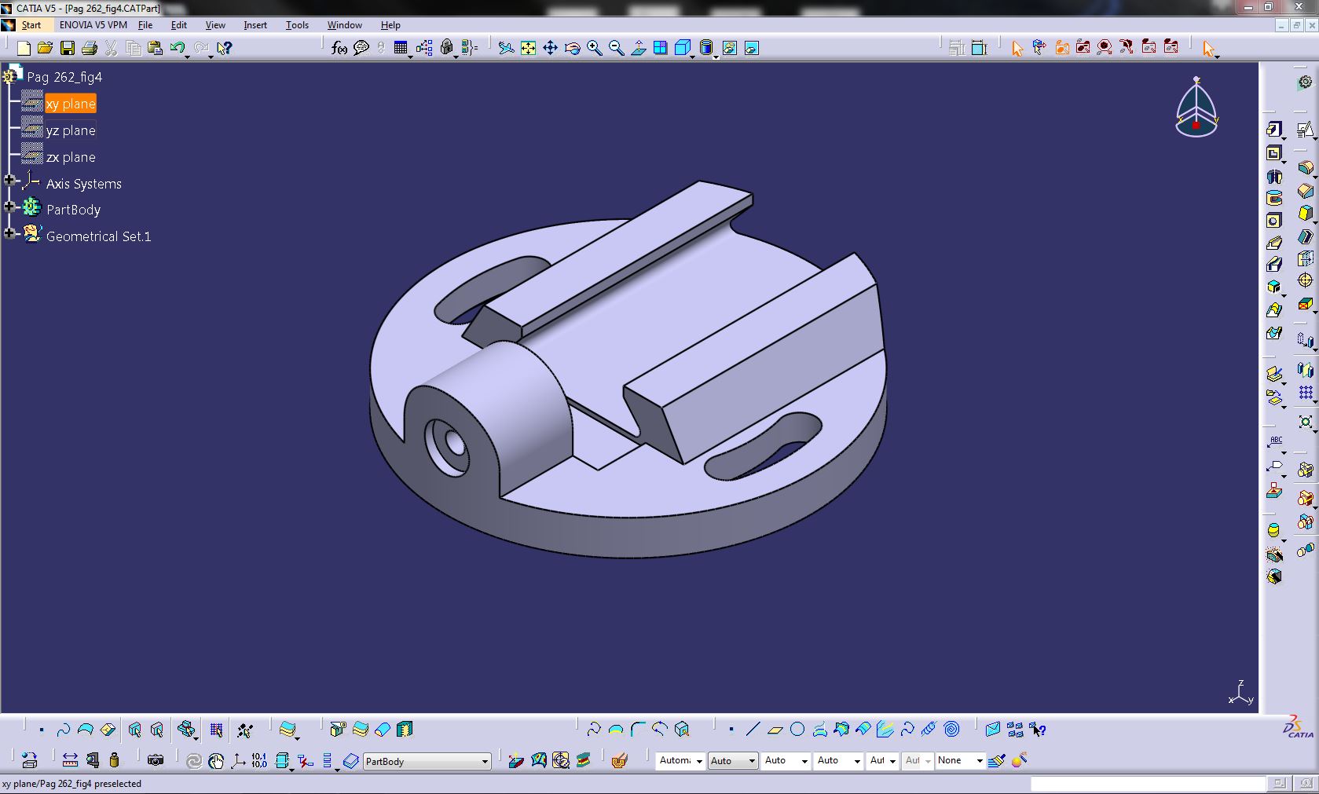Undo the last action
This screenshot has height=794, width=1319.
click(177, 49)
